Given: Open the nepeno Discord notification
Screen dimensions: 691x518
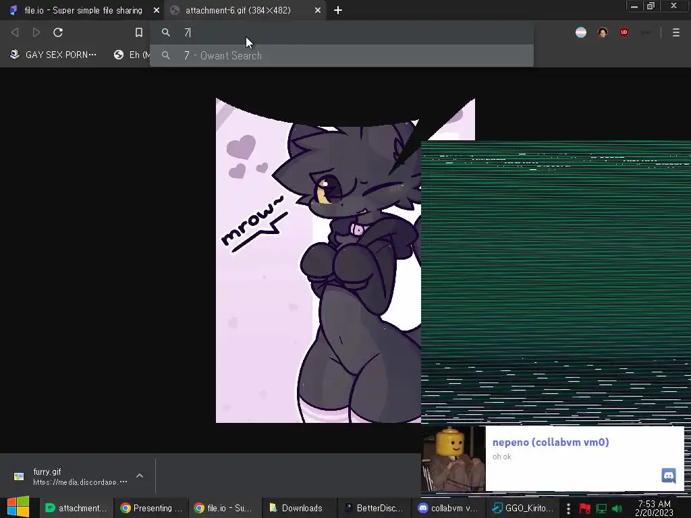Looking at the screenshot, I should click(553, 458).
